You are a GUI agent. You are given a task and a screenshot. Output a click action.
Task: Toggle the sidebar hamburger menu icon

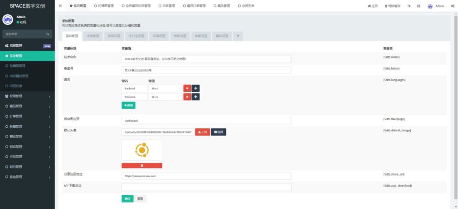[x=61, y=6]
